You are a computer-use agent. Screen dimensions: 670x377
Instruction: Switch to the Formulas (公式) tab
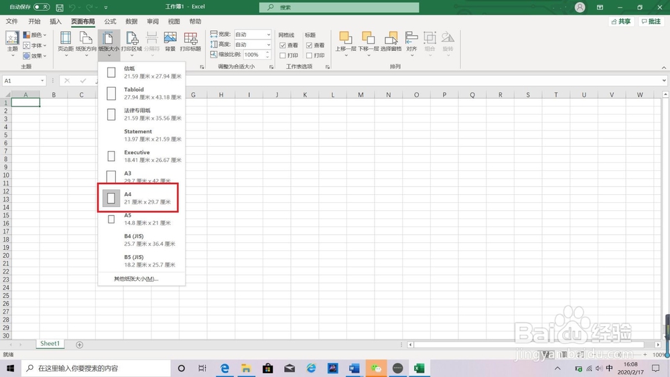coord(110,21)
